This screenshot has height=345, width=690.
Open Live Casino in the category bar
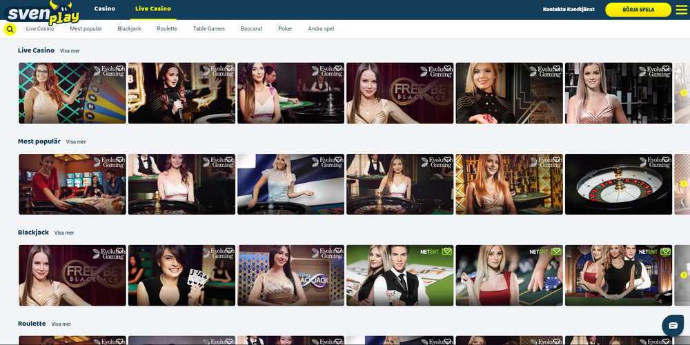40,28
